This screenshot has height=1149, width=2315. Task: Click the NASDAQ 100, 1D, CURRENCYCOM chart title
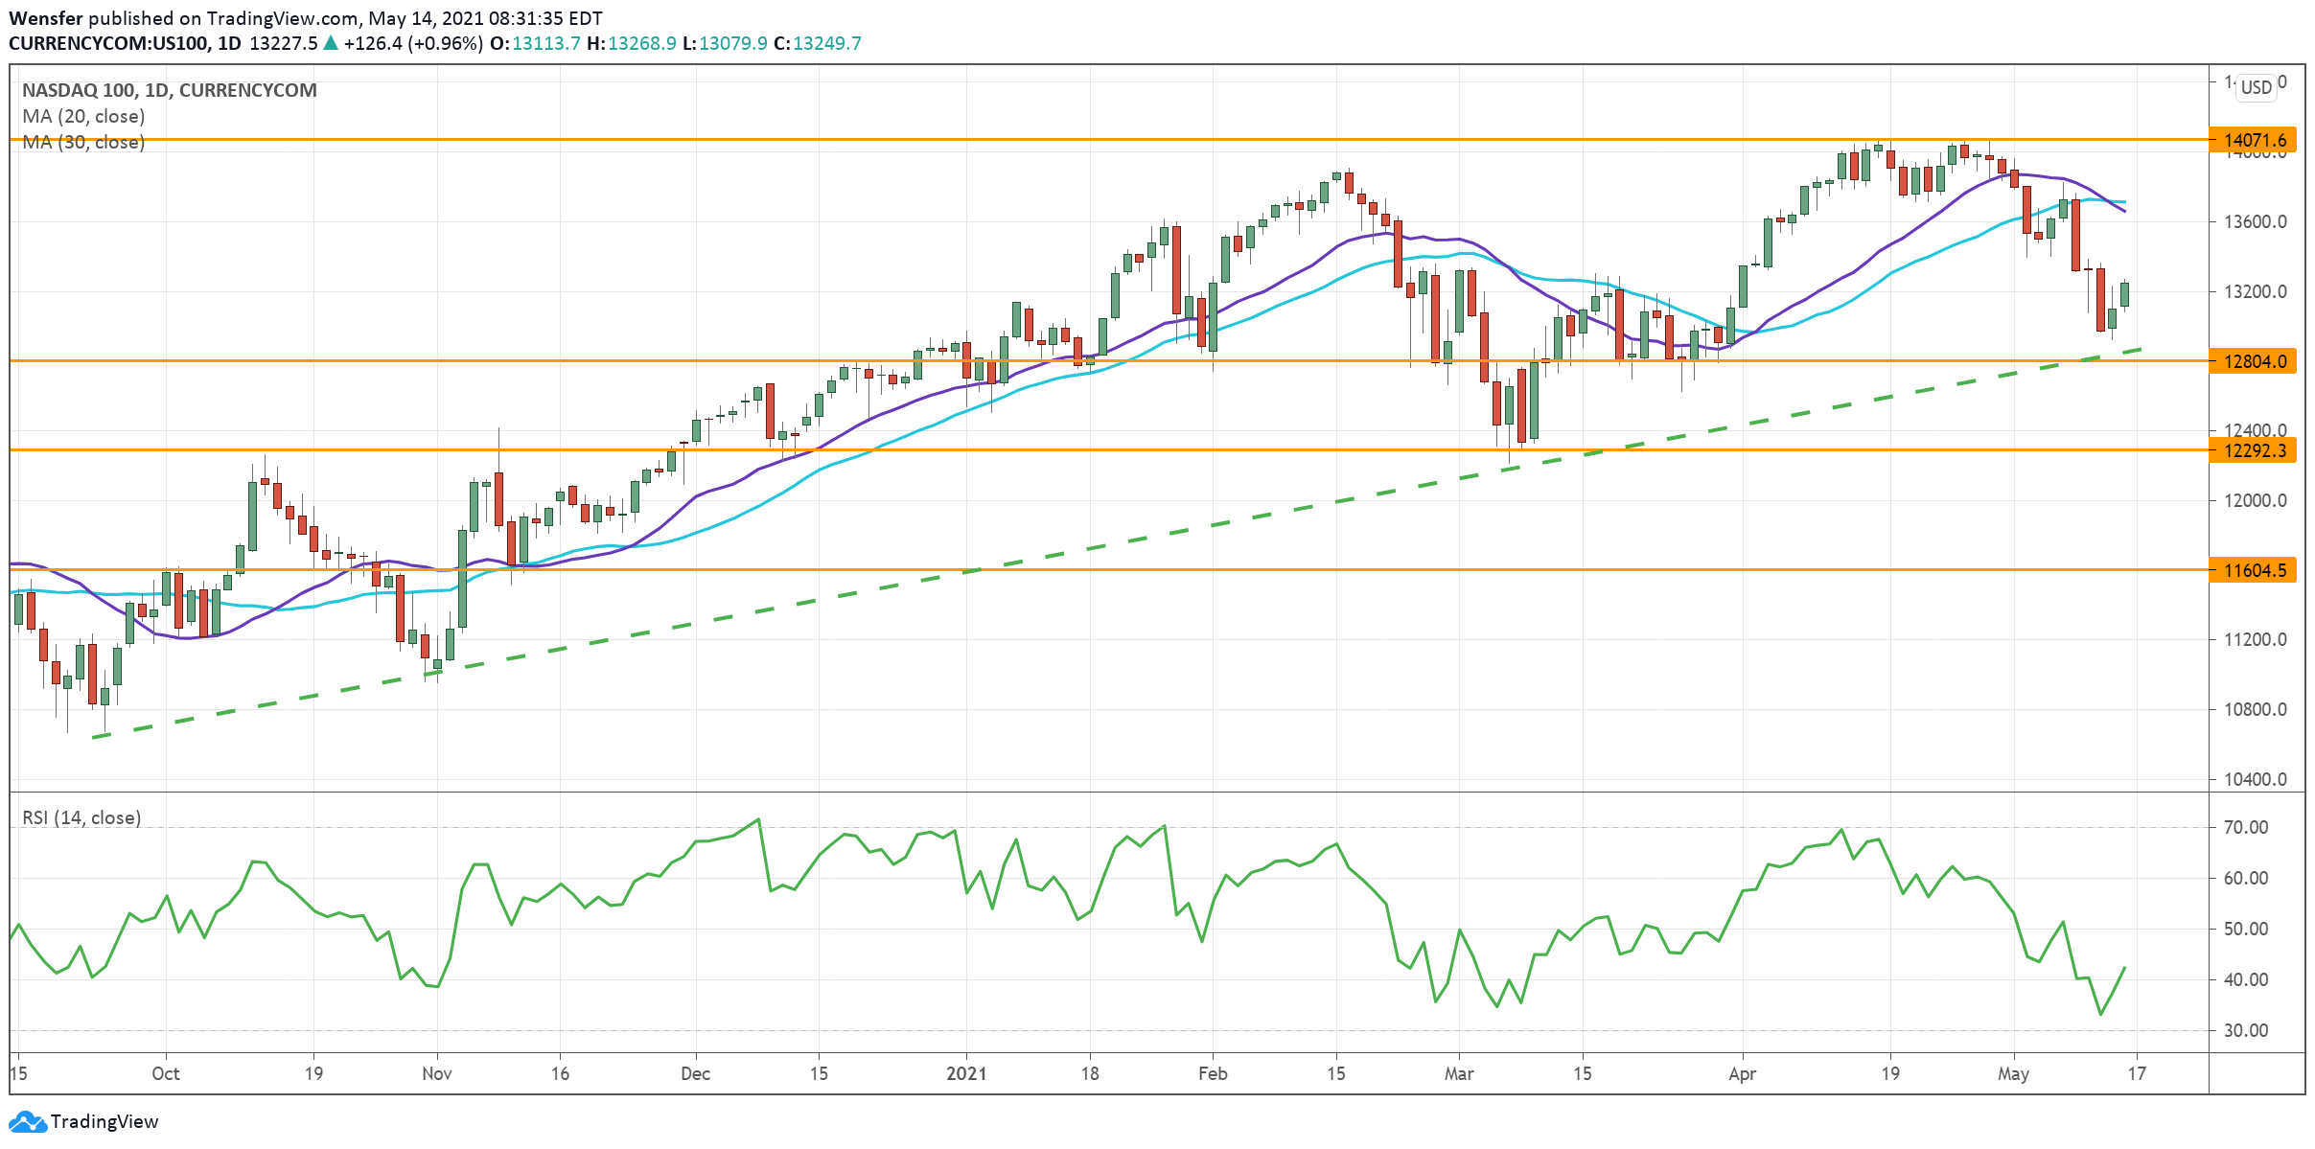pyautogui.click(x=169, y=90)
